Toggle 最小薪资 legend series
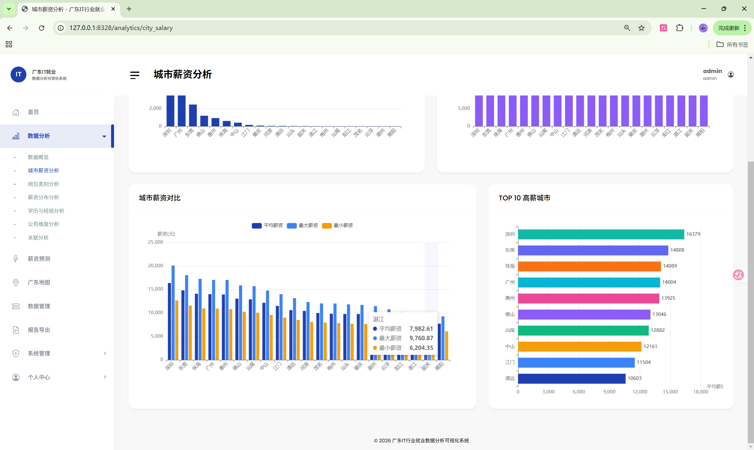 pyautogui.click(x=337, y=225)
